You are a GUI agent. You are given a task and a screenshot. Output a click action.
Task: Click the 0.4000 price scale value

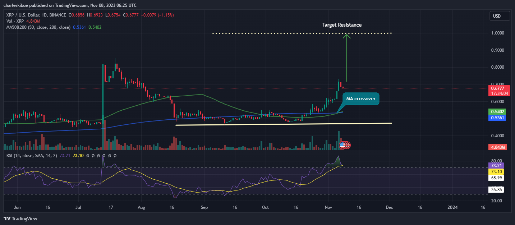[498, 136]
